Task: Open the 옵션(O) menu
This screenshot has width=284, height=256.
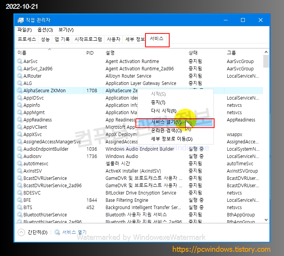Action: (x=45, y=30)
